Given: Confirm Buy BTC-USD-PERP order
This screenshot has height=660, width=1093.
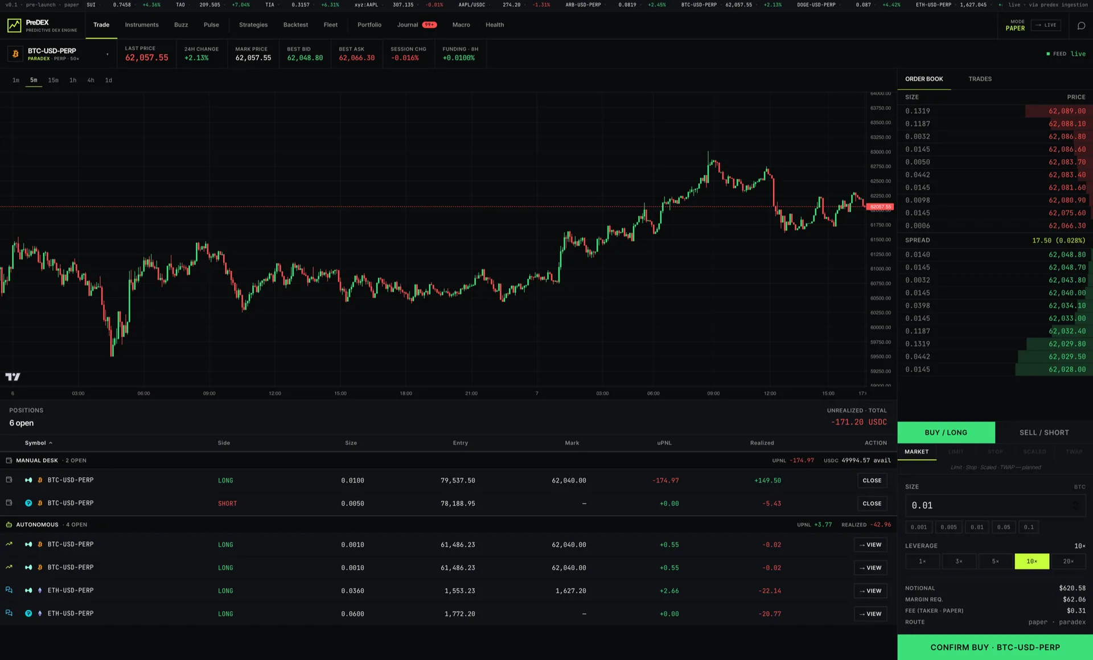Looking at the screenshot, I should coord(995,647).
